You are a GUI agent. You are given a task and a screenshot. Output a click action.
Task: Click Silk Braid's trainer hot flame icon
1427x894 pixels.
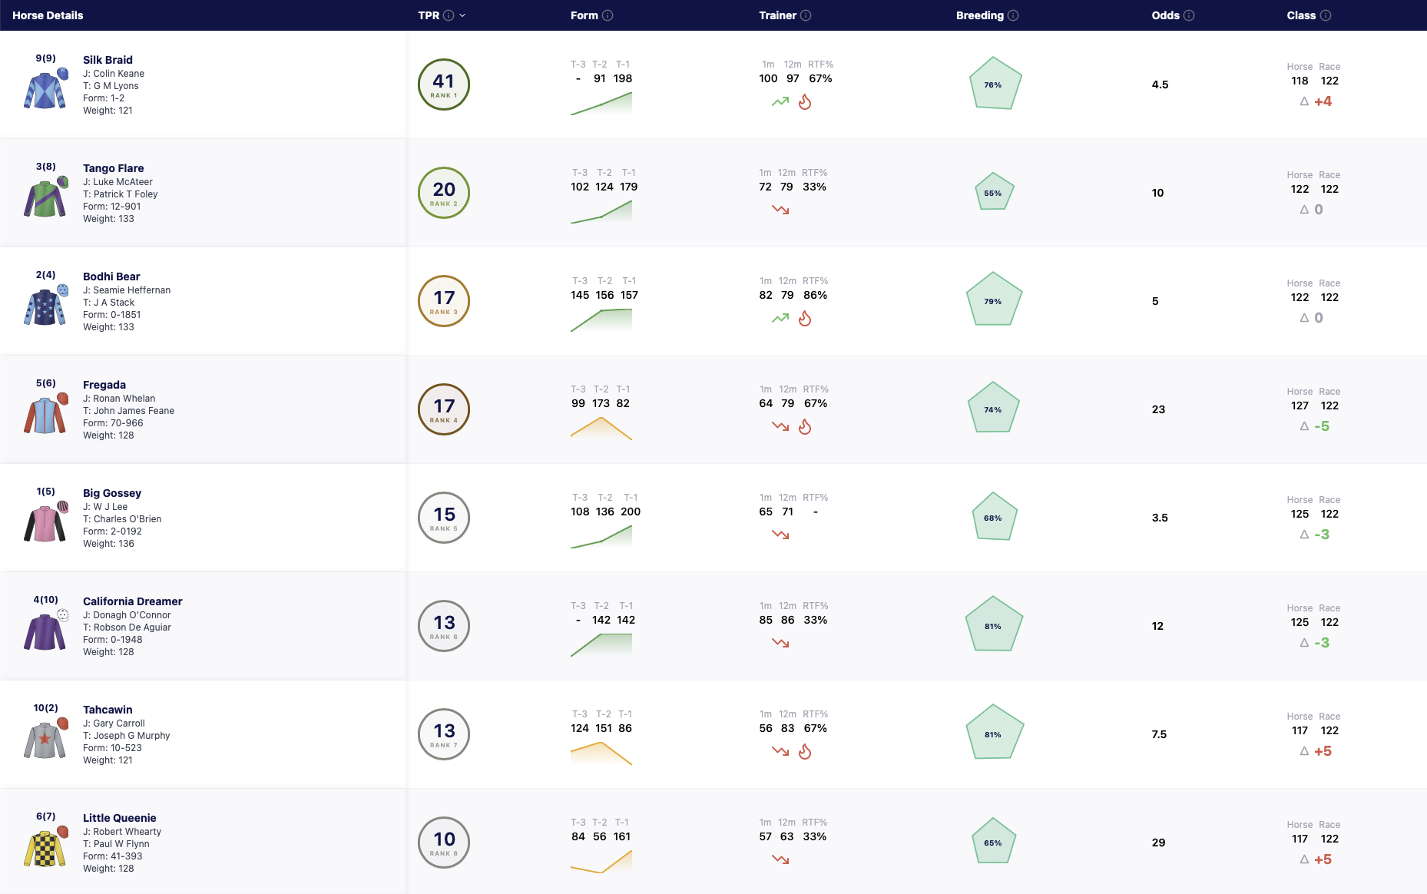point(805,102)
